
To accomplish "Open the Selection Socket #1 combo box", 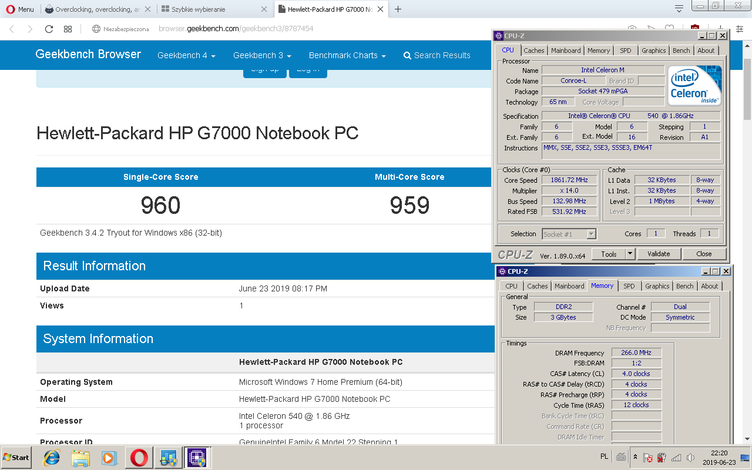I will (x=569, y=234).
